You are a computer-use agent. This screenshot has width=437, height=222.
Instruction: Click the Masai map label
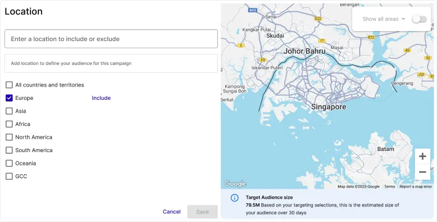[x=337, y=48]
